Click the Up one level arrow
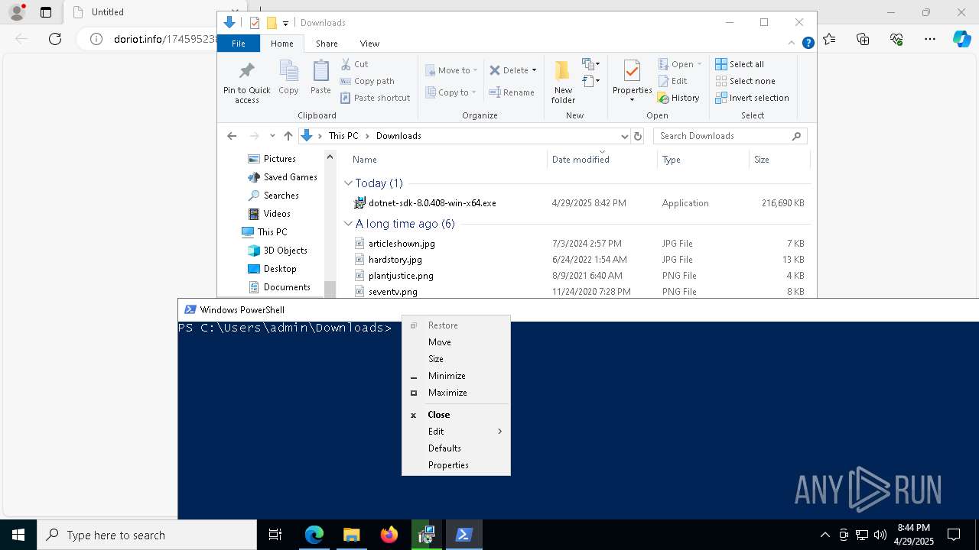The height and width of the screenshot is (550, 979). (288, 136)
